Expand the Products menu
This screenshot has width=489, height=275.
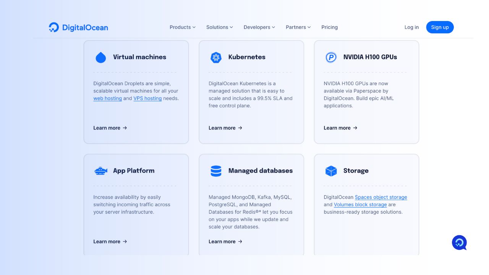coord(183,27)
